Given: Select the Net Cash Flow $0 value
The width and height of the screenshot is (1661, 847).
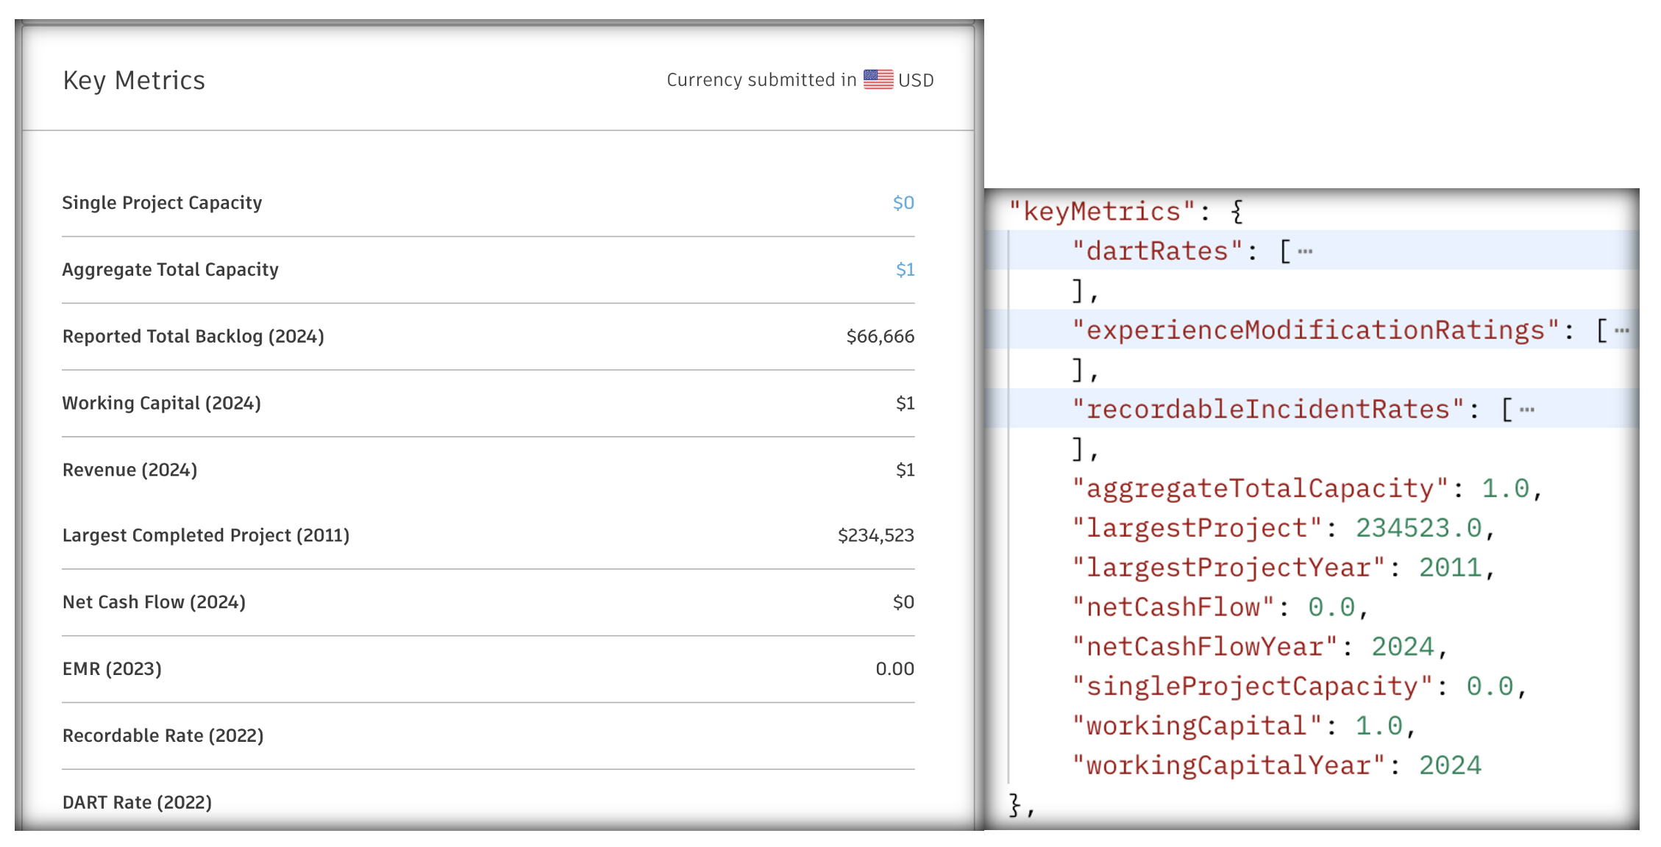Looking at the screenshot, I should tap(903, 603).
